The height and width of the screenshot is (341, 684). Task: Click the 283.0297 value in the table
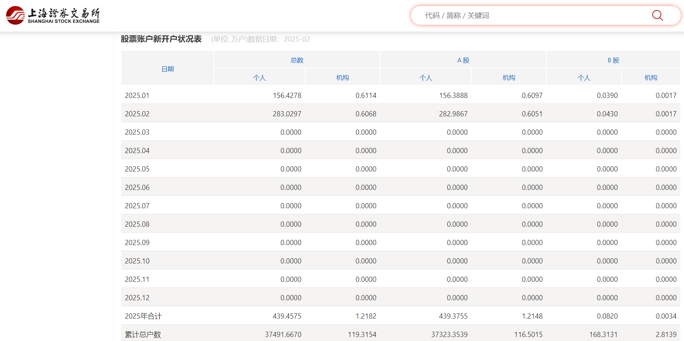point(287,114)
